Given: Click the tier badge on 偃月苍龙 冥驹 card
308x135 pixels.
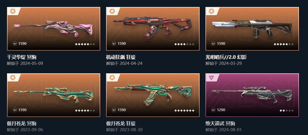Looking at the screenshot, I should (13, 77).
